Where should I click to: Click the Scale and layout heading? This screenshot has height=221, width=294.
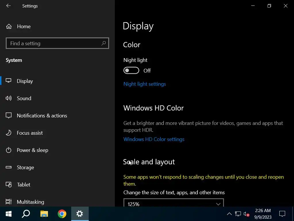[149, 162]
